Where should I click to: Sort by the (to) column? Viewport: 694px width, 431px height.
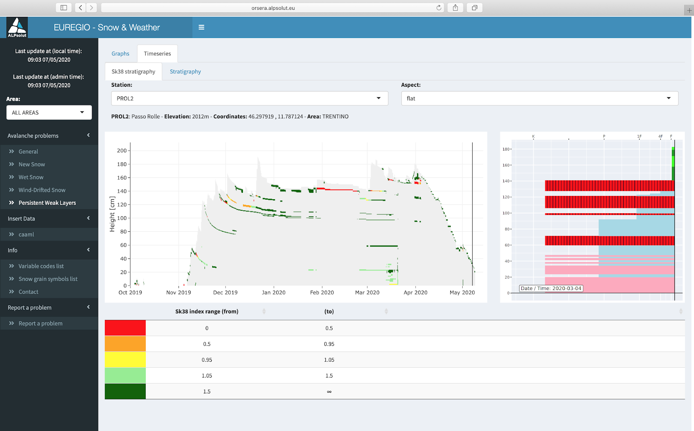coord(386,311)
